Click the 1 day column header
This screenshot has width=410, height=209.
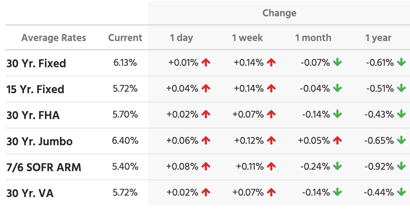181,38
